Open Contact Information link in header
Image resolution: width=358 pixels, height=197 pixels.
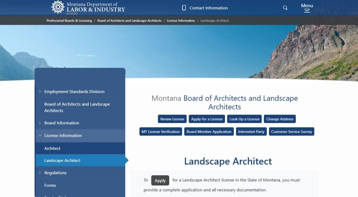tap(208, 8)
